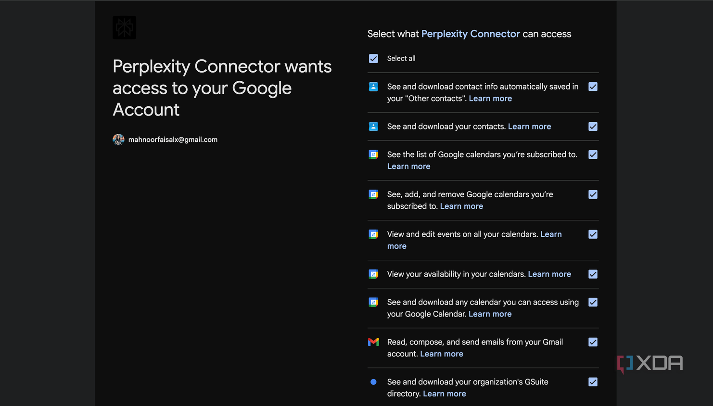Screen dimensions: 713x406
Task: Click Gmail icon beside "Read, compose, and send emails"
Action: tap(373, 342)
